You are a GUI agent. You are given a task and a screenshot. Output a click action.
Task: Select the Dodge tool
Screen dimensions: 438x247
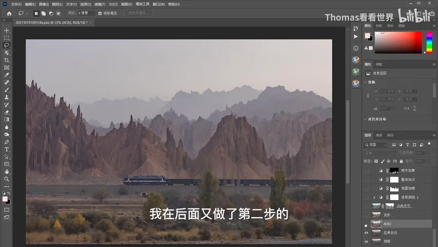click(7, 134)
